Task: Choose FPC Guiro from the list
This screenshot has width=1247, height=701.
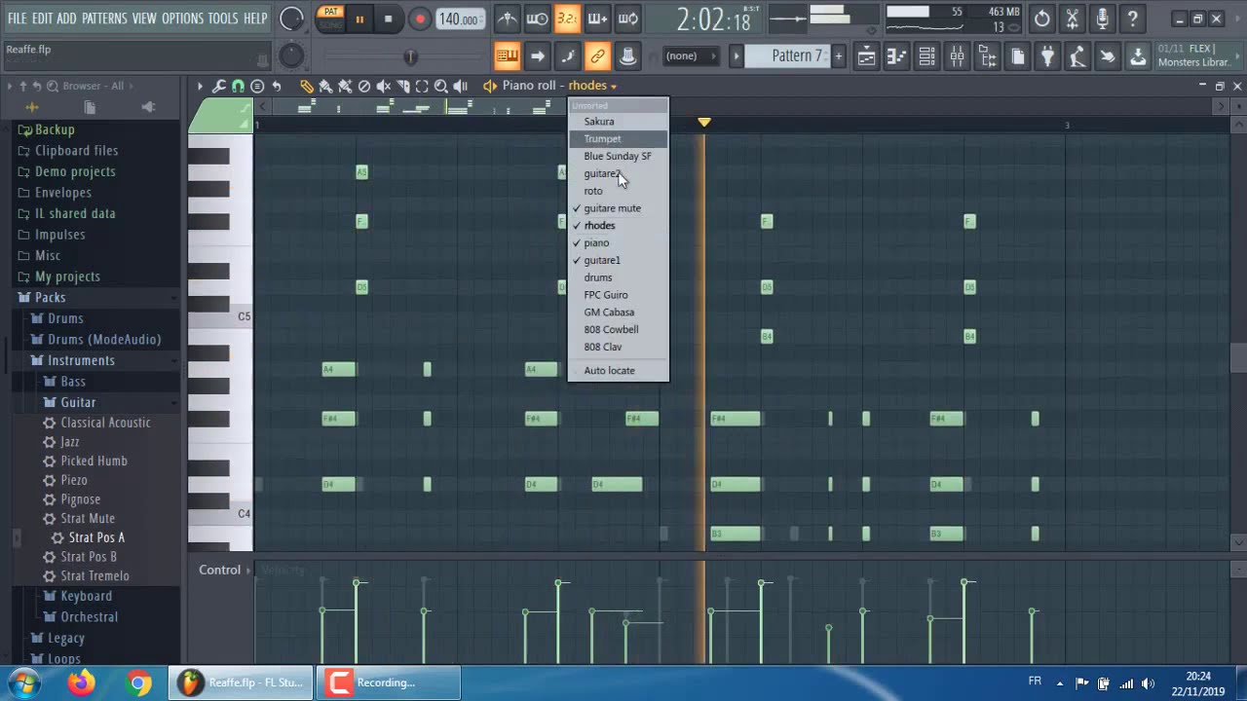Action: [x=618, y=295]
